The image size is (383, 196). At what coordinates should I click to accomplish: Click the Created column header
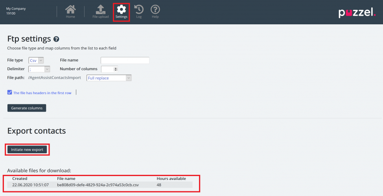[20, 178]
